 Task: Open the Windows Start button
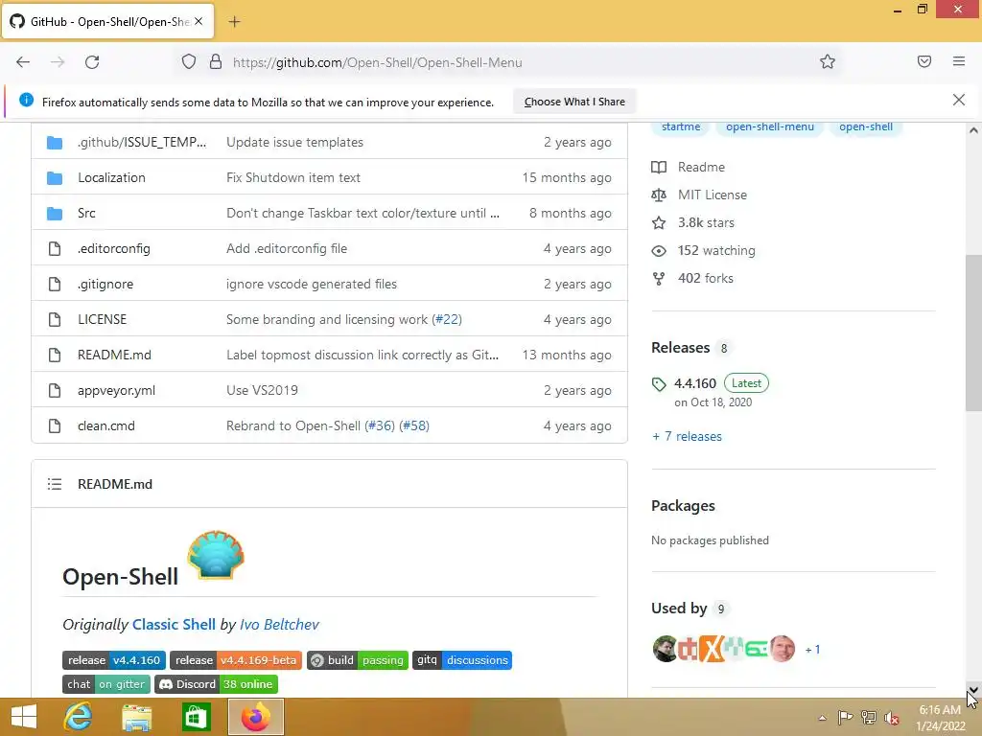24,717
